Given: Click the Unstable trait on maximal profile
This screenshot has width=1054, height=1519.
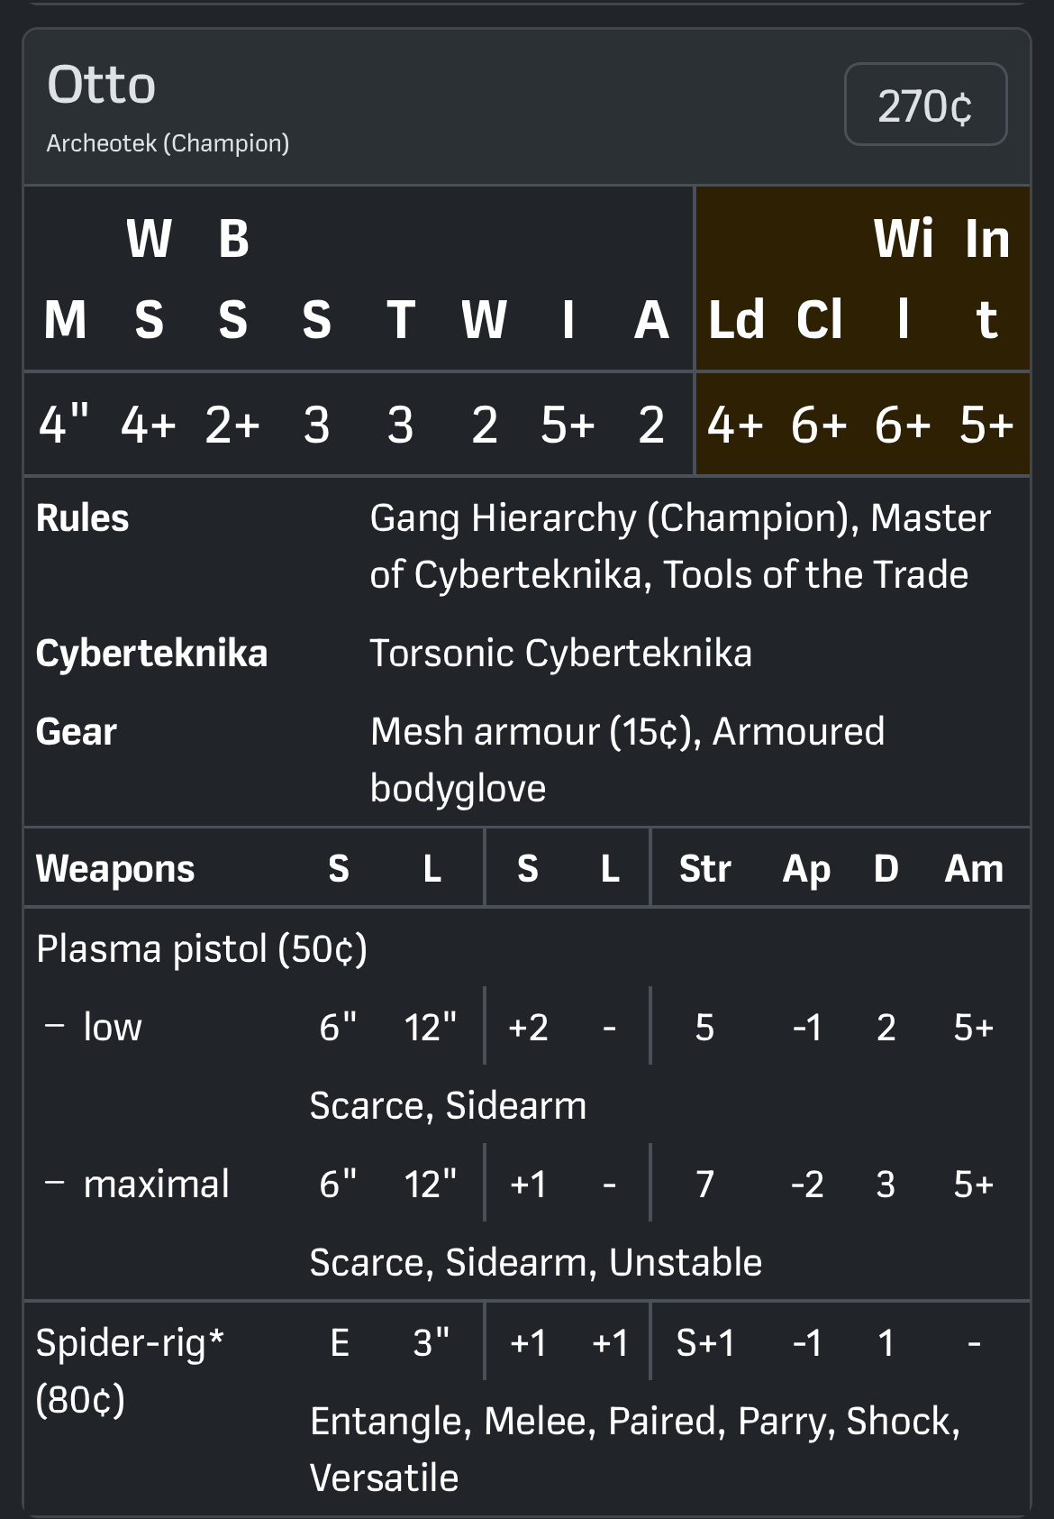Looking at the screenshot, I should [x=686, y=1263].
